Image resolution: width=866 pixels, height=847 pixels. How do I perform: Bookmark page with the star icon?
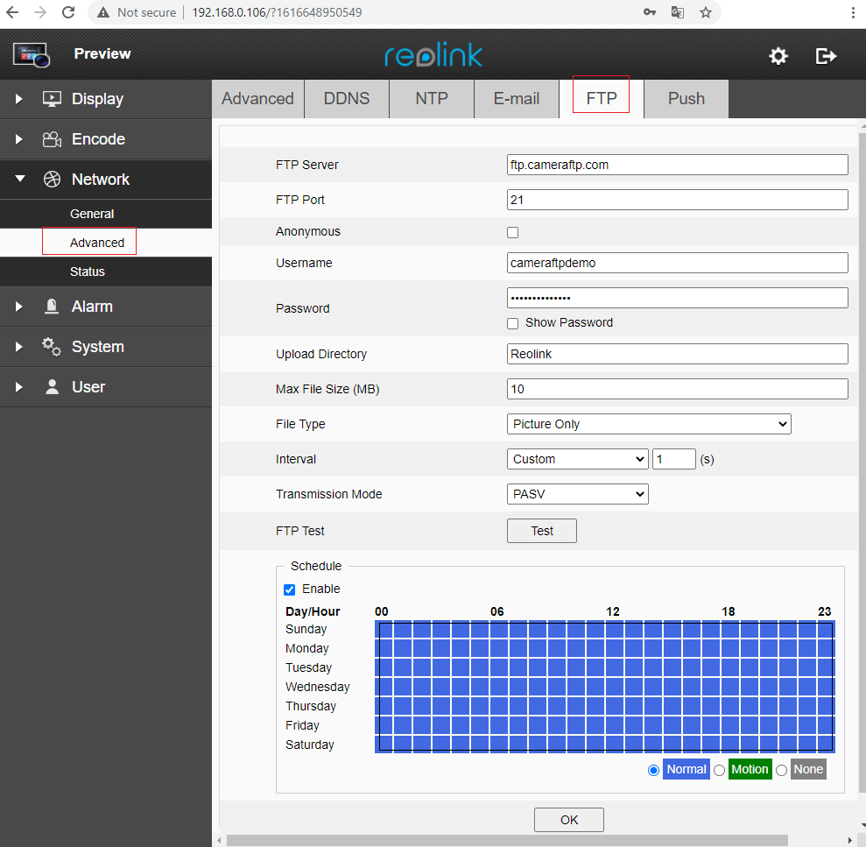(x=706, y=13)
